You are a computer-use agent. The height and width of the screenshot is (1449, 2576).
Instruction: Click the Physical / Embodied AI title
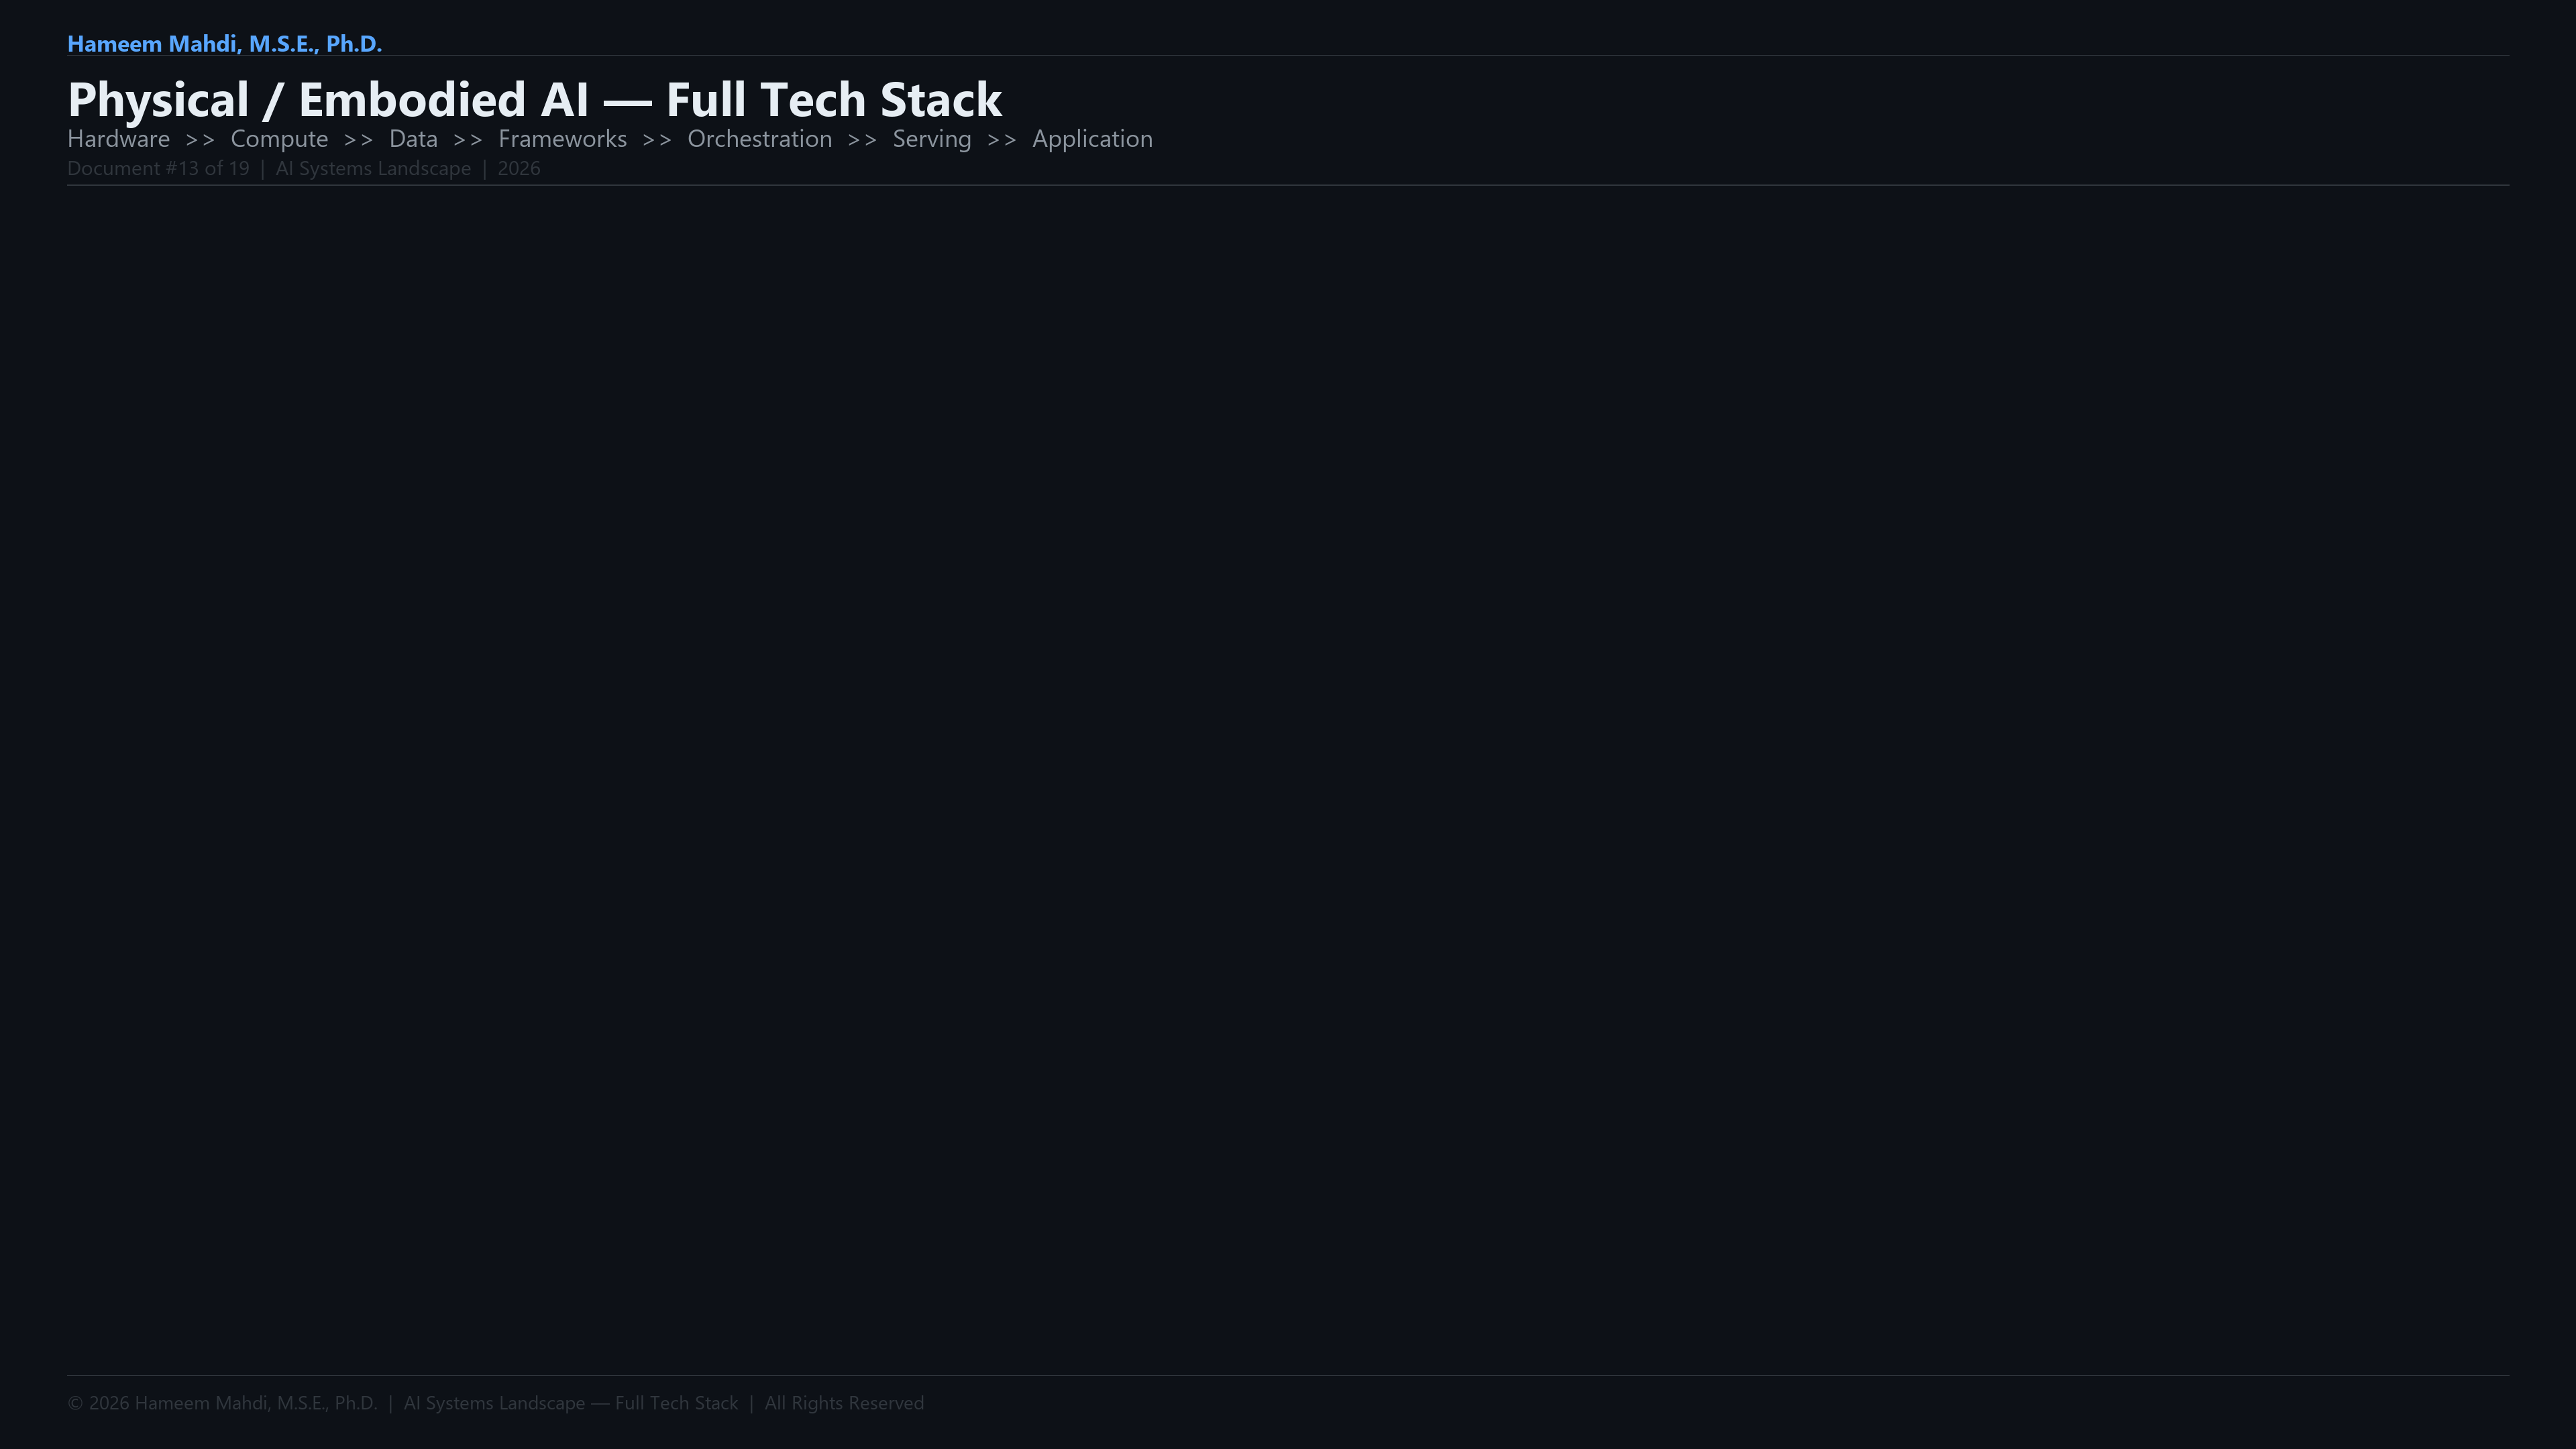pyautogui.click(x=534, y=100)
